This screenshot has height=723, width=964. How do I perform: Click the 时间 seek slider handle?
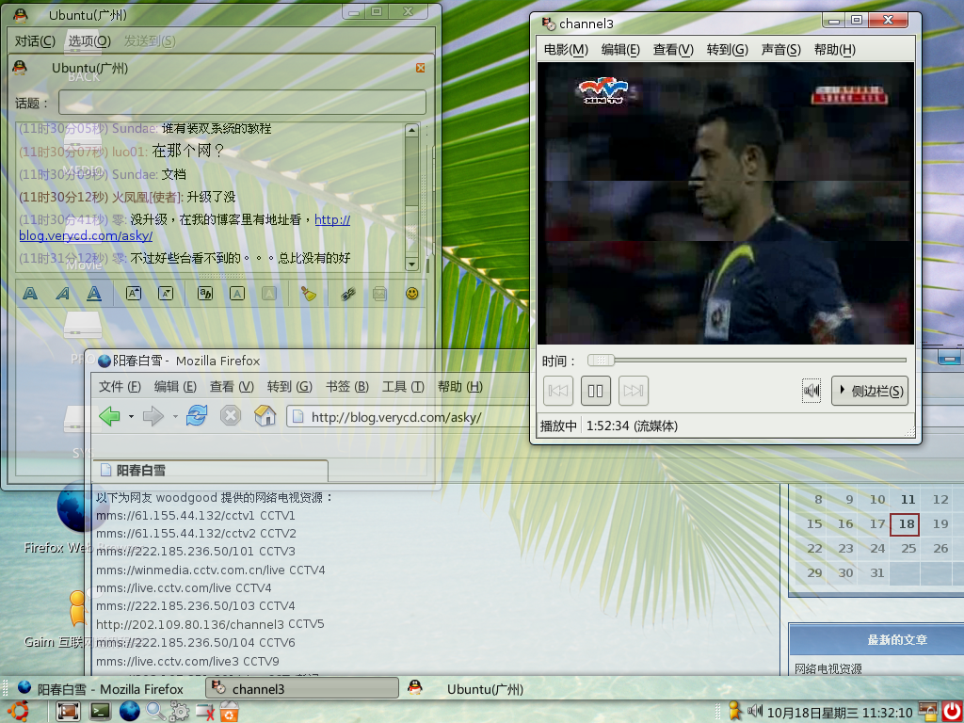[601, 361]
